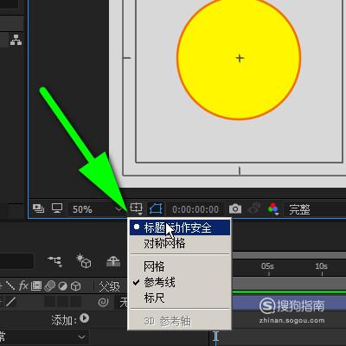Image resolution: width=346 pixels, height=346 pixels.
Task: Click the 父级 column header
Action: click(x=109, y=286)
